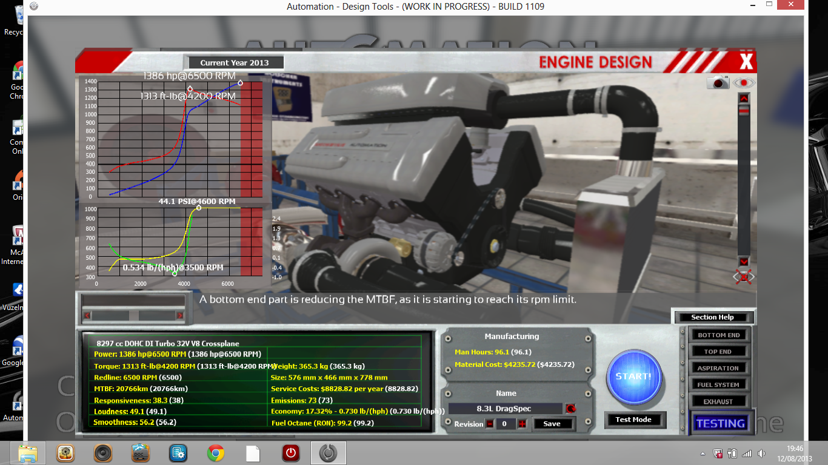Click the Redline 6500 RPM stat

[x=138, y=377]
